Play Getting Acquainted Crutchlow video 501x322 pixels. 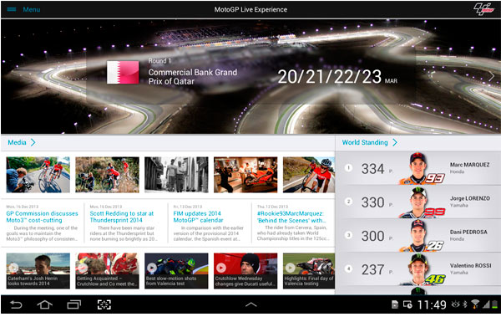tap(108, 271)
